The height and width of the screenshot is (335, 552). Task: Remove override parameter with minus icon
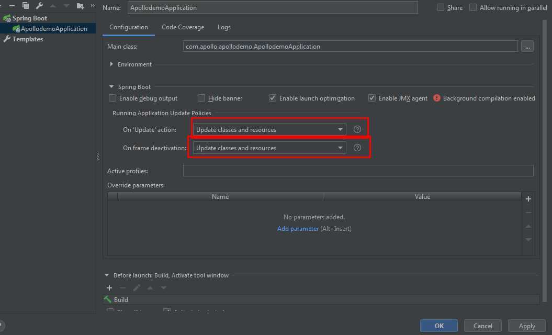[528, 213]
